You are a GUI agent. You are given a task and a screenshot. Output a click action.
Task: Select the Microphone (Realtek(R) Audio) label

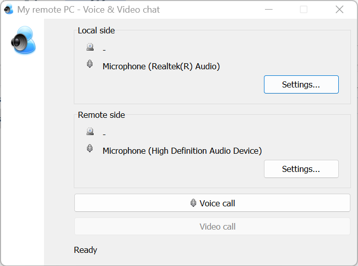(161, 66)
